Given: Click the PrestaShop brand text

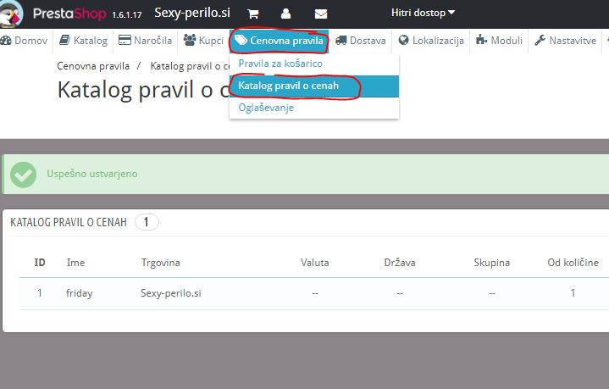Looking at the screenshot, I should tap(69, 14).
